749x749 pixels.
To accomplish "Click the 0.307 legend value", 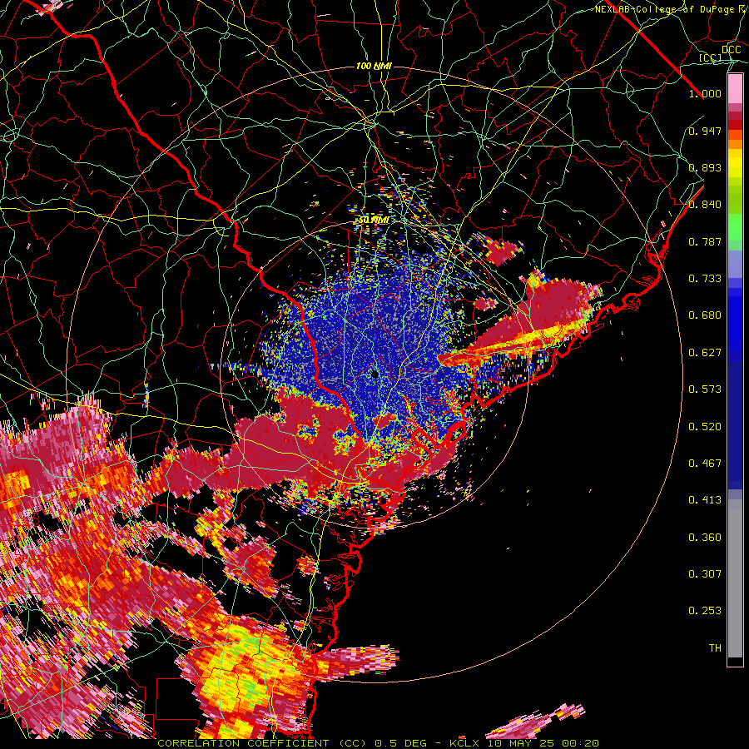I will (x=705, y=574).
